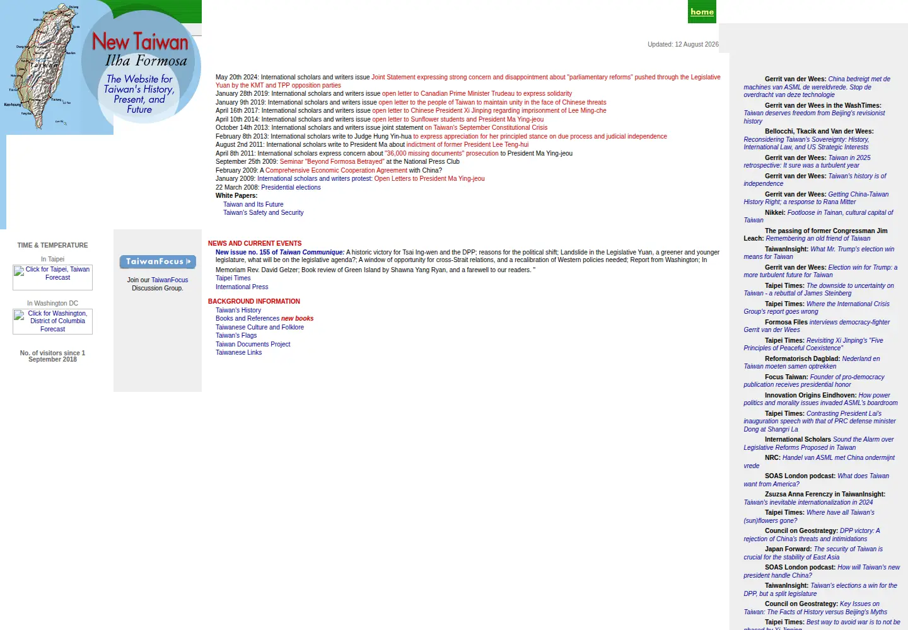Viewport: 908px width, 630px height.
Task: Open 'What does Taiwan want from America?' podcast
Action: pos(817,480)
